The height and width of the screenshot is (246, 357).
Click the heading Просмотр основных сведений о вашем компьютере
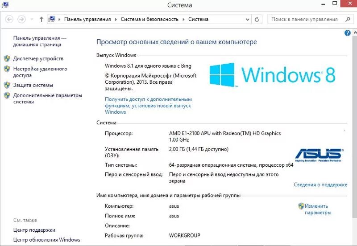click(x=176, y=42)
